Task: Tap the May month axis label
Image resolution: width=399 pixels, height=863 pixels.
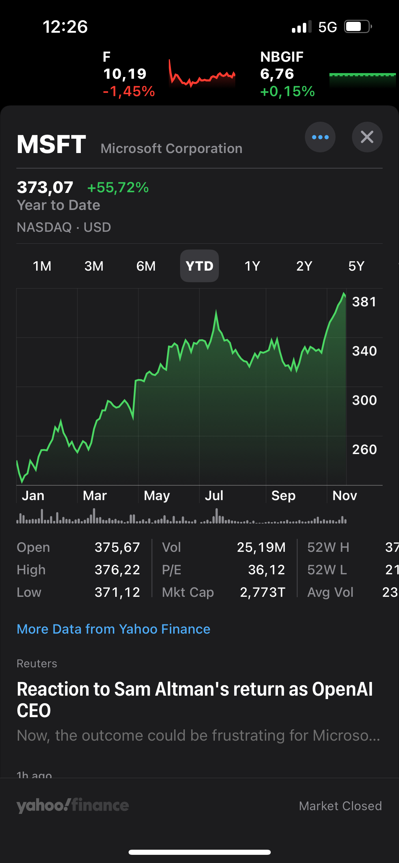Action: 157,496
